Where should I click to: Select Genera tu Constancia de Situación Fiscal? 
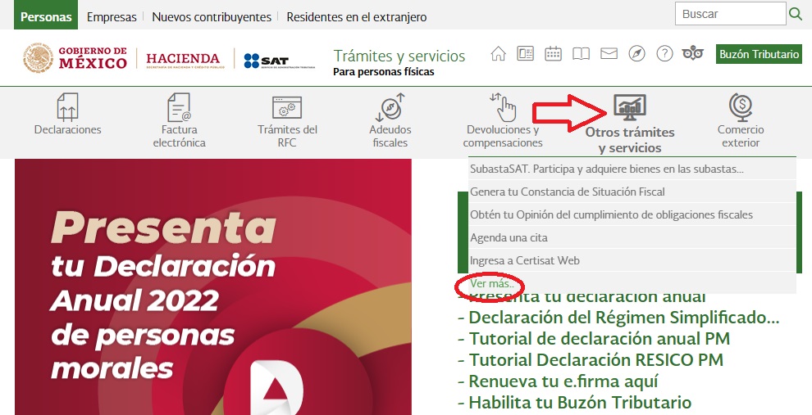(567, 192)
